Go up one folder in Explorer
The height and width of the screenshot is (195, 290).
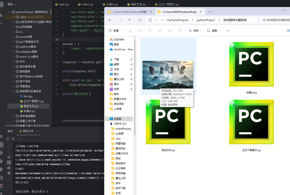129,20
